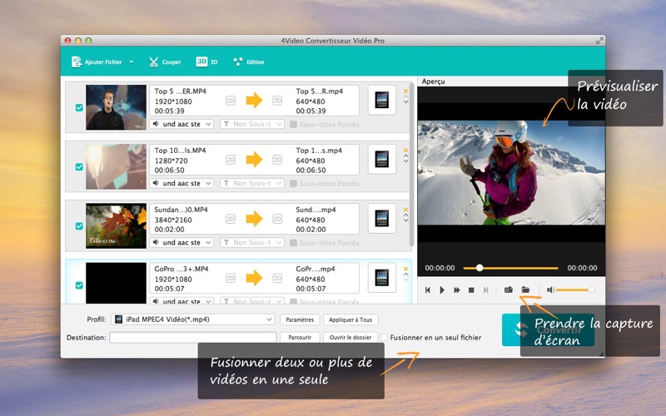This screenshot has width=666, height=416.
Task: Jump to previous frame in preview controls
Action: 428,290
